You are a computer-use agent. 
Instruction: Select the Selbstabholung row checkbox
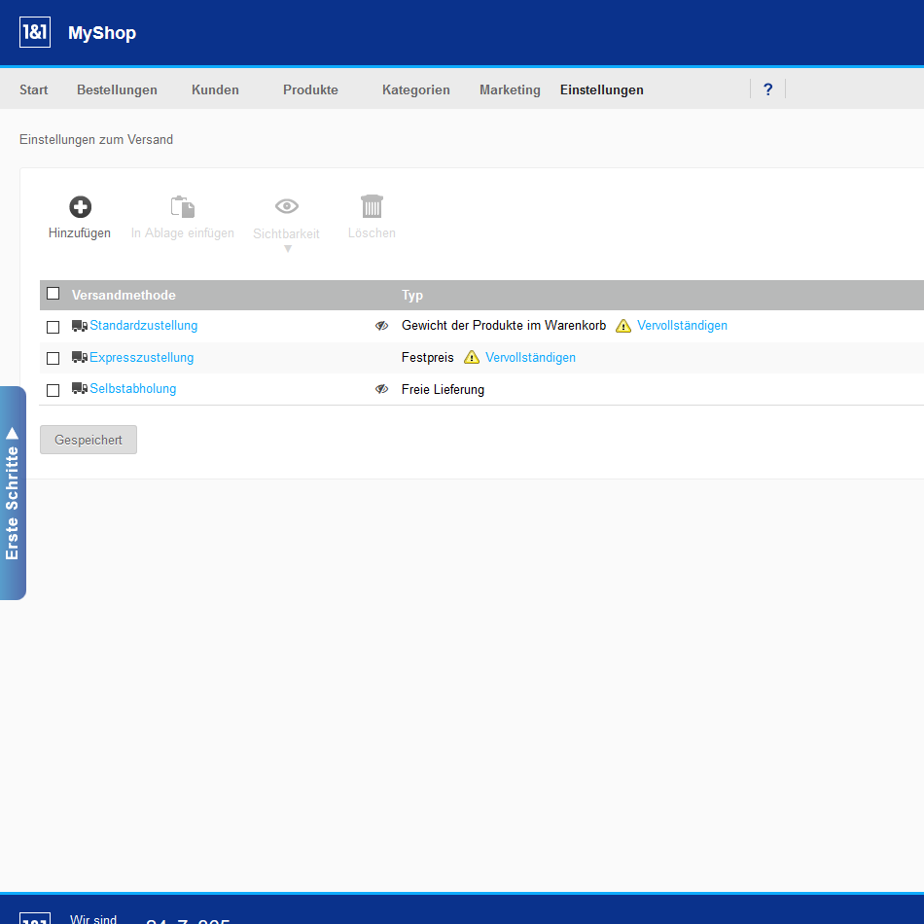(x=53, y=390)
